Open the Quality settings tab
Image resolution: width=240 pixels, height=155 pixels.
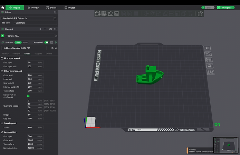click(6, 54)
